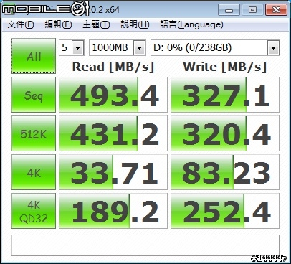Image resolution: width=291 pixels, height=264 pixels.
Task: Select 4K read result 33.71
Action: click(x=113, y=172)
